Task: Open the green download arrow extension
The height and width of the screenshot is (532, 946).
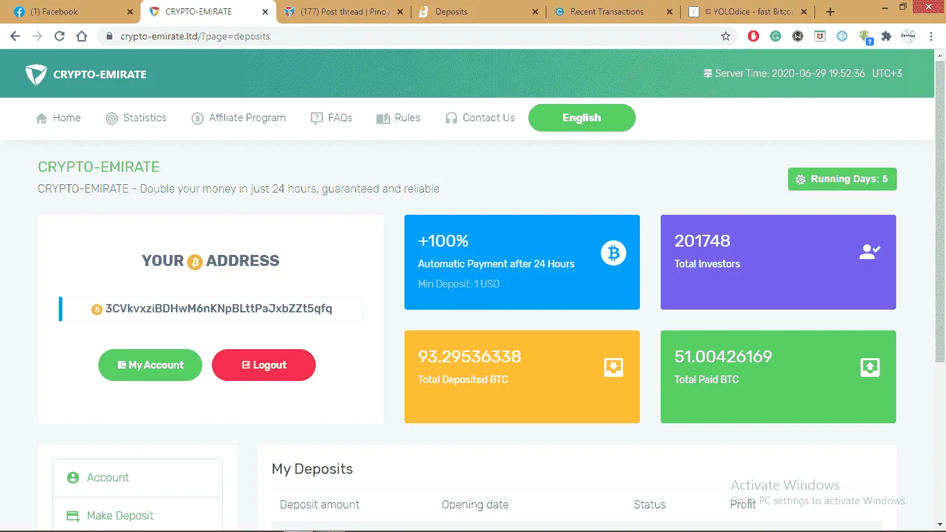Action: click(x=865, y=37)
